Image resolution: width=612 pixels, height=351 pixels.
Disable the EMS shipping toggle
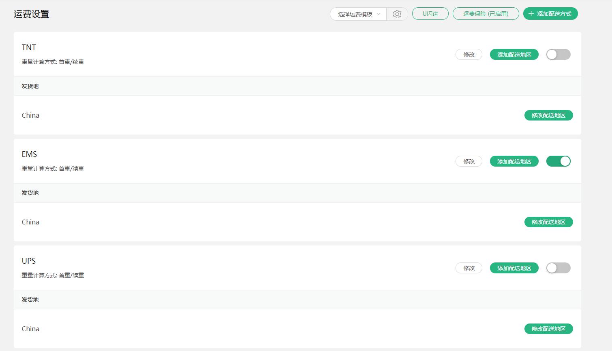[x=558, y=161]
